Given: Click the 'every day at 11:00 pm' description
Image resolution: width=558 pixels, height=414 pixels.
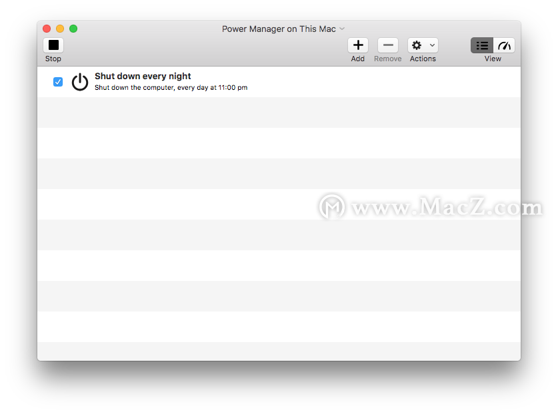Looking at the screenshot, I should point(213,87).
